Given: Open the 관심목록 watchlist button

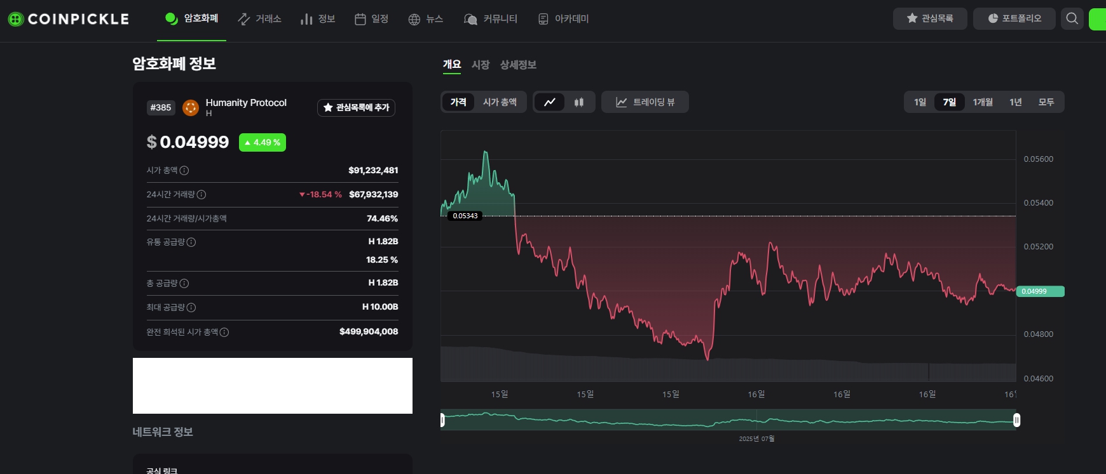Looking at the screenshot, I should [930, 18].
